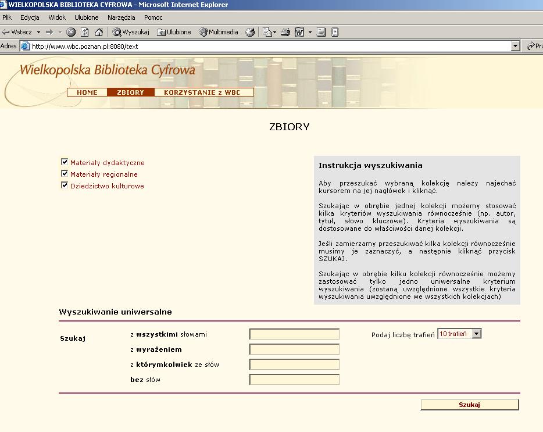543x432 pixels.
Task: Click the page icon in the address bar
Action: point(25,46)
